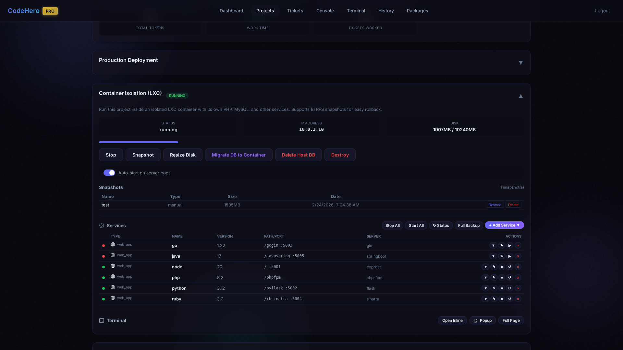This screenshot has height=350, width=623.
Task: Restart the php service with circular arrow icon
Action: (x=510, y=278)
